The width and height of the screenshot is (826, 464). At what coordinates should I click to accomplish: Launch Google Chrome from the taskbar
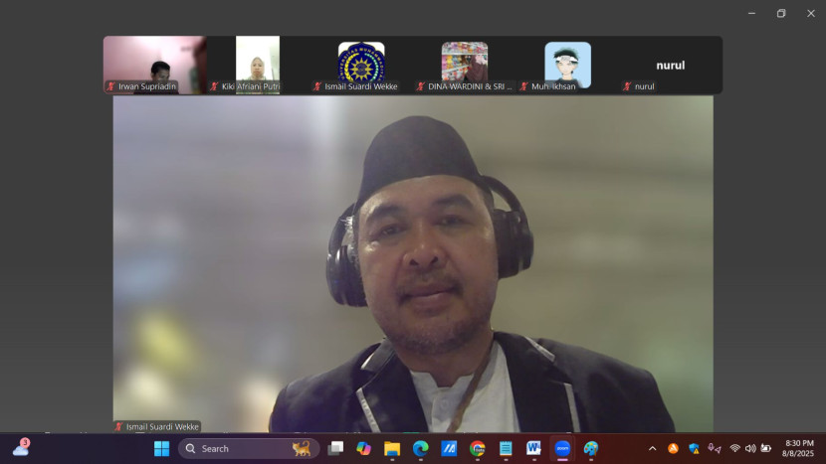coord(478,448)
